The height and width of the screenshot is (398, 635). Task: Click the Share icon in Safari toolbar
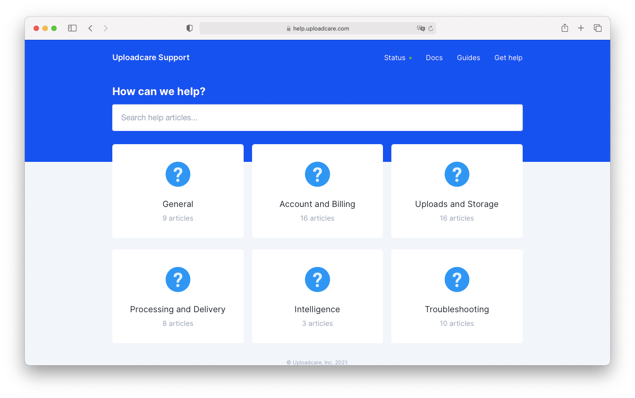(x=564, y=27)
